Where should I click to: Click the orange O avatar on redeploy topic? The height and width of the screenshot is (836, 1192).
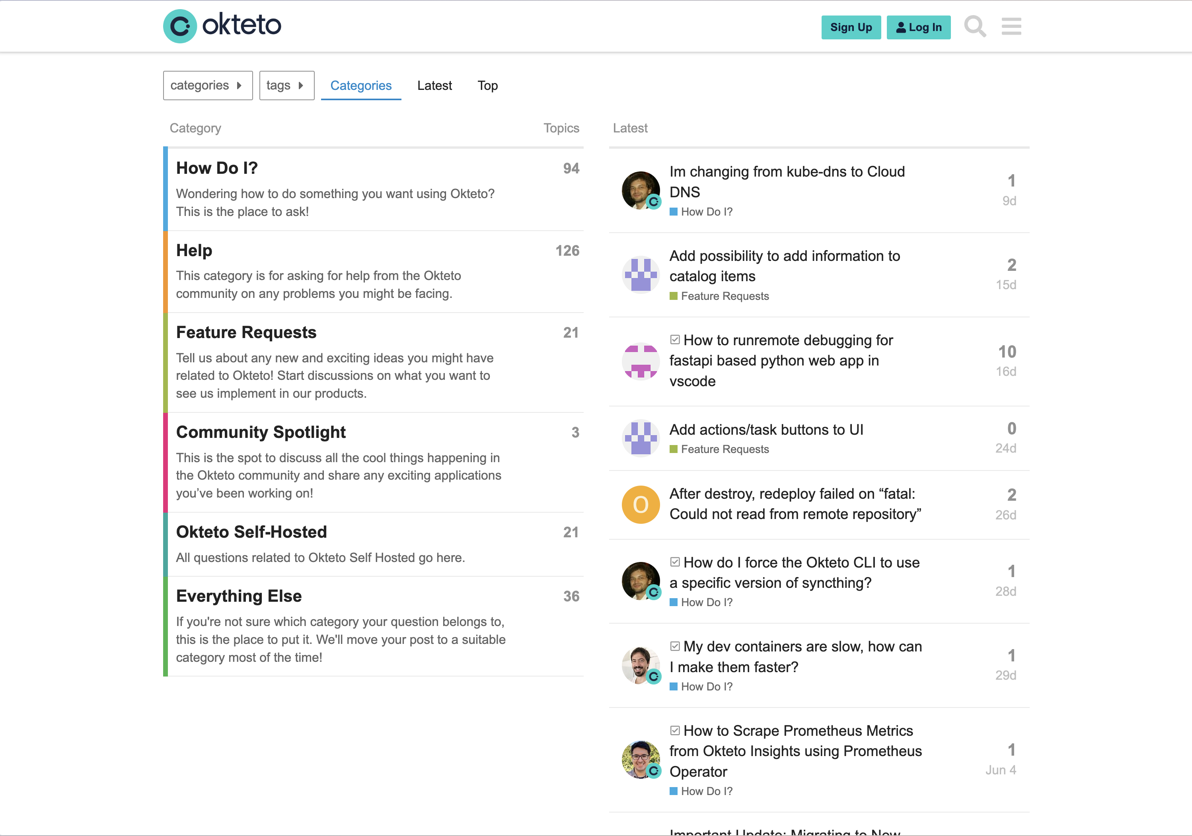click(640, 504)
